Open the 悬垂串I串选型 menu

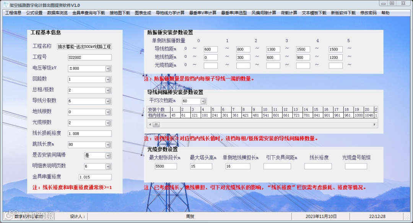point(234,13)
